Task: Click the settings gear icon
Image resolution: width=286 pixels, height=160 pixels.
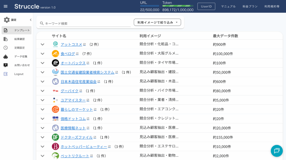Action: pos(7,20)
